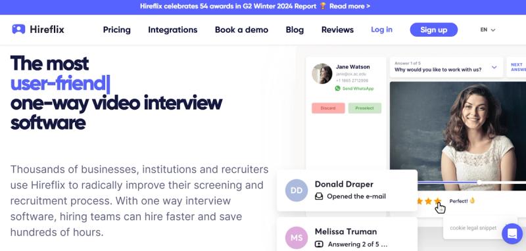
Task: Click the second rating star
Action: tap(429, 201)
